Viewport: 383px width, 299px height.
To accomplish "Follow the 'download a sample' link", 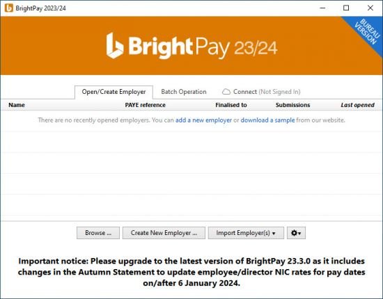I will (267, 120).
